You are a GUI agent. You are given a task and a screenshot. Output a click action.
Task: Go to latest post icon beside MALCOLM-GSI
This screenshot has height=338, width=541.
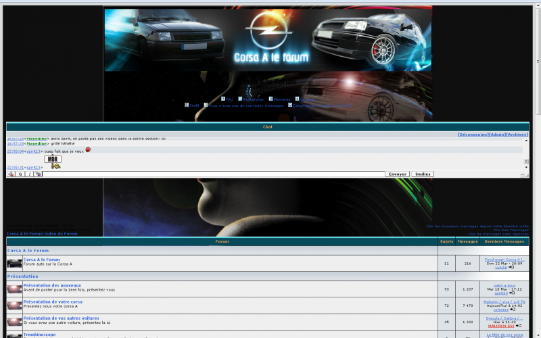pyautogui.click(x=519, y=326)
